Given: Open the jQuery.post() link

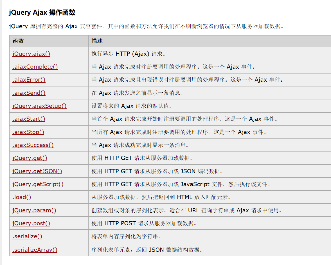Looking at the screenshot, I should click(x=31, y=223).
